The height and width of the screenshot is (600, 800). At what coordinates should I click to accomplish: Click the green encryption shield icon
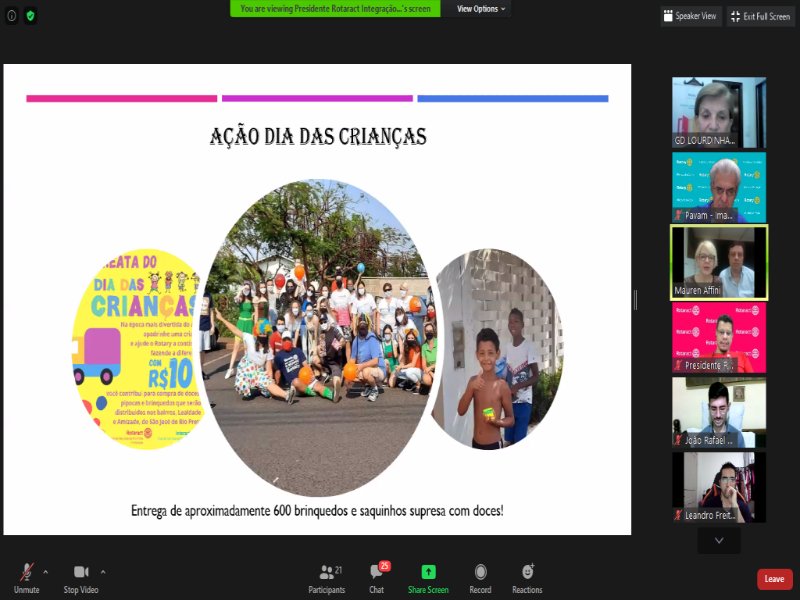30,16
